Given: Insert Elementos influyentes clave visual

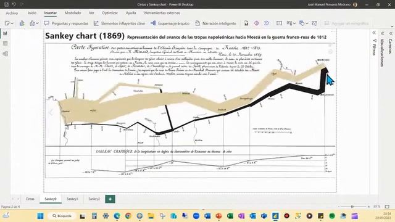Looking at the screenshot, I should (119, 23).
